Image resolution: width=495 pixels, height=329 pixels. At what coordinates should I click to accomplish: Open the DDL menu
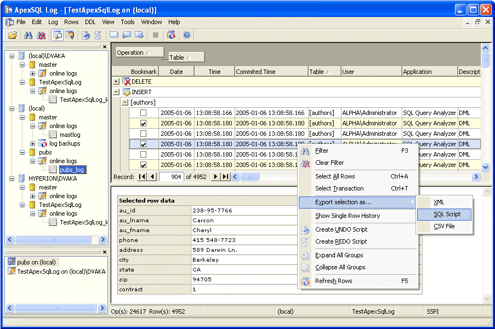[90, 22]
